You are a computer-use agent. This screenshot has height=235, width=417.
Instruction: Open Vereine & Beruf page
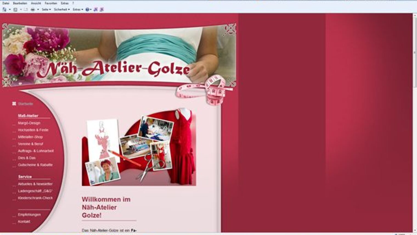30,144
